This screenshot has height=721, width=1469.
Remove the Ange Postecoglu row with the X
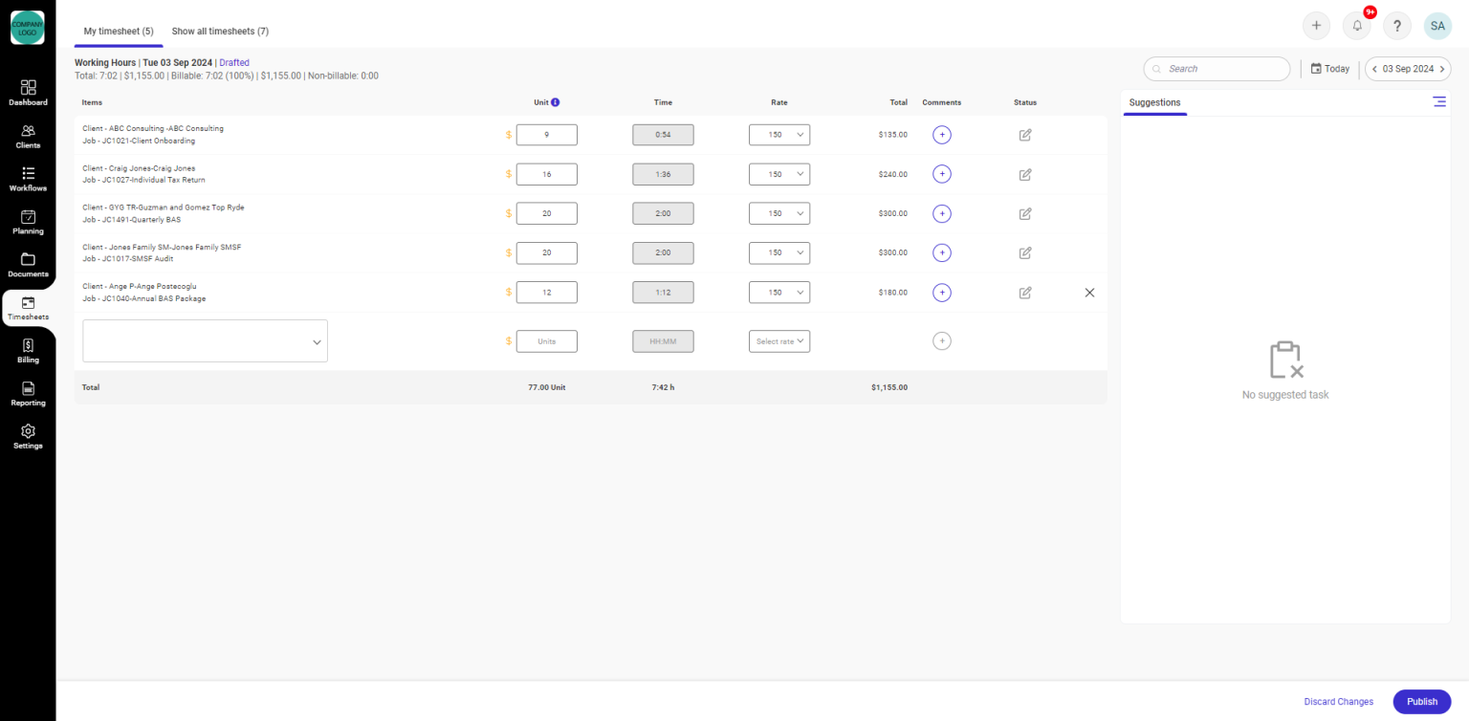[1089, 292]
